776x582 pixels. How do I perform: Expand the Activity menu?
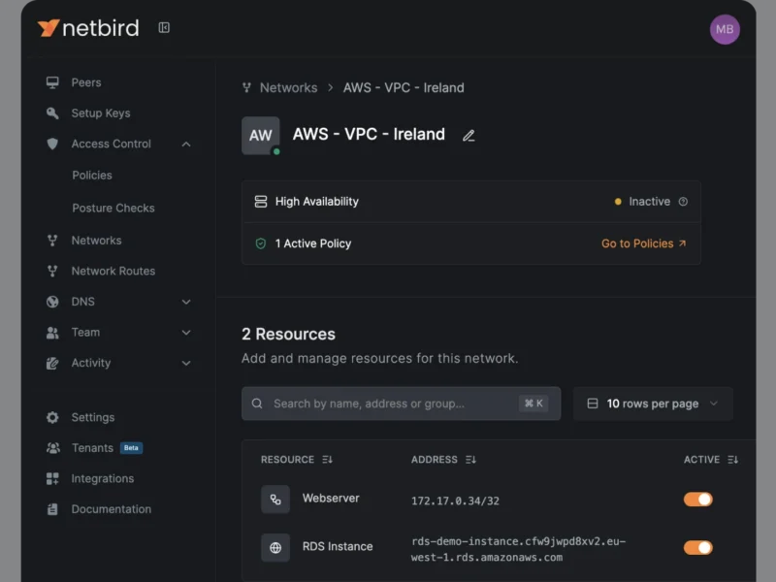coord(186,363)
